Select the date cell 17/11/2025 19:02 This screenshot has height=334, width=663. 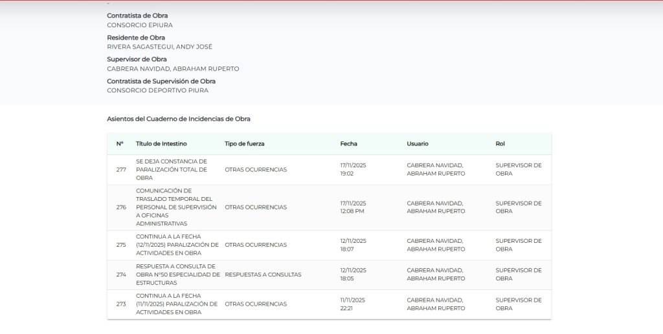pyautogui.click(x=353, y=169)
